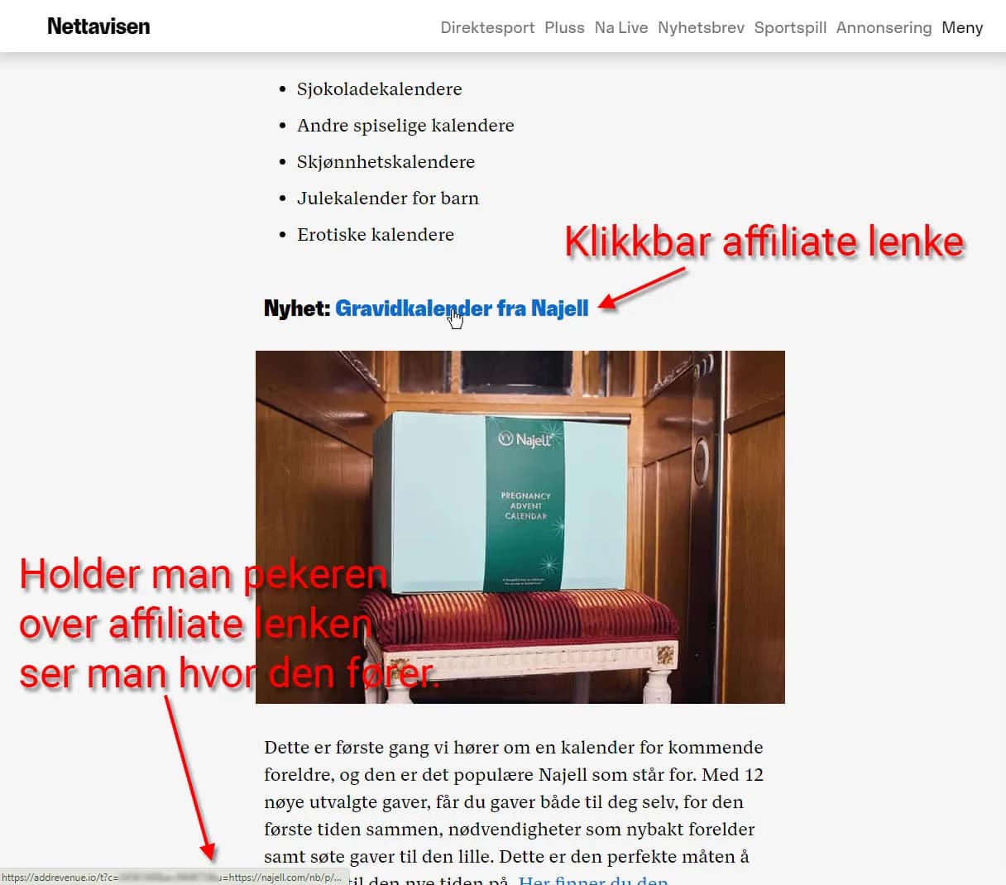Open the Pluss menu item
1006x885 pixels.
point(564,27)
